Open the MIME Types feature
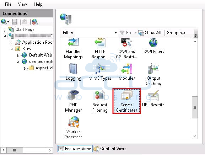 100,72
